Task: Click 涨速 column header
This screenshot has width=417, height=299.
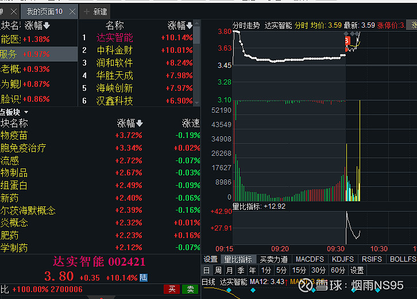Action: 191,123
